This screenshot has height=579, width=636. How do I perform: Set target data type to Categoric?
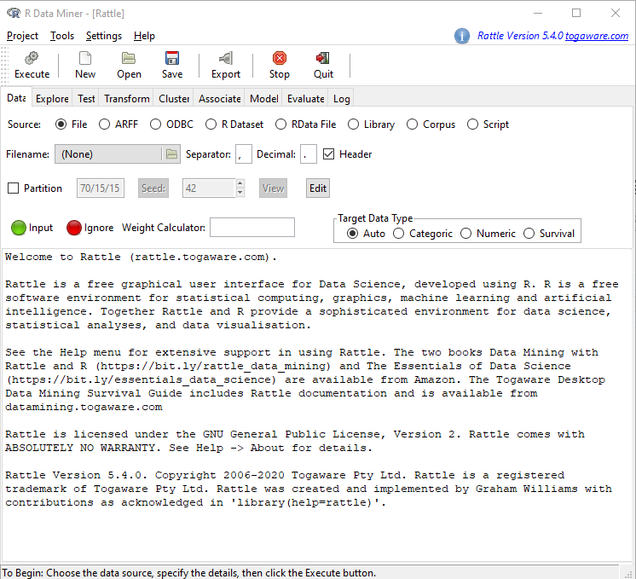click(399, 234)
